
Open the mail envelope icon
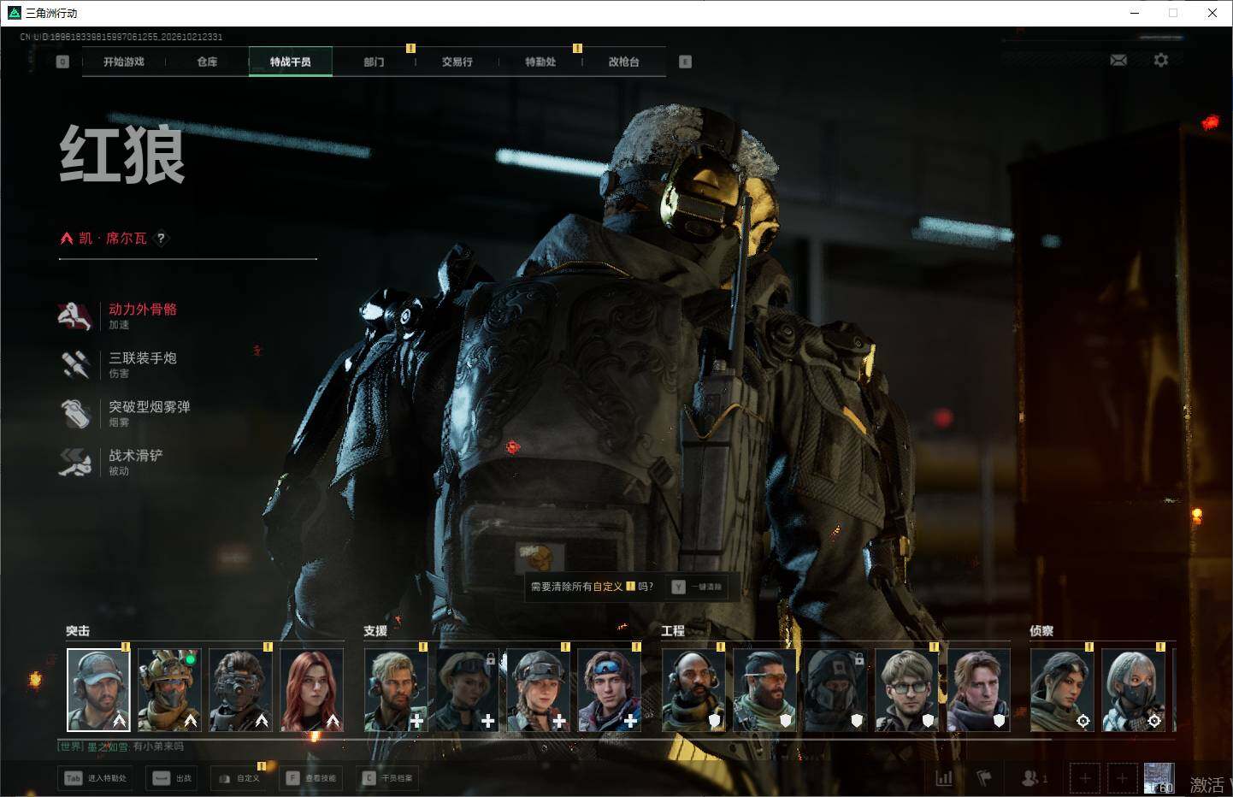(1118, 60)
